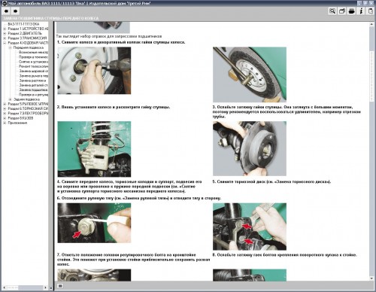
Task: Expand the Задняя подвеска subsection
Action: (11, 99)
